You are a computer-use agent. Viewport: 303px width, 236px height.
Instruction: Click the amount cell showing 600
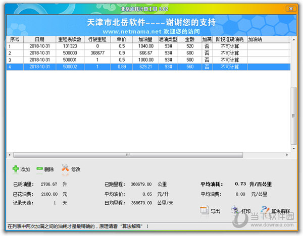point(190,53)
